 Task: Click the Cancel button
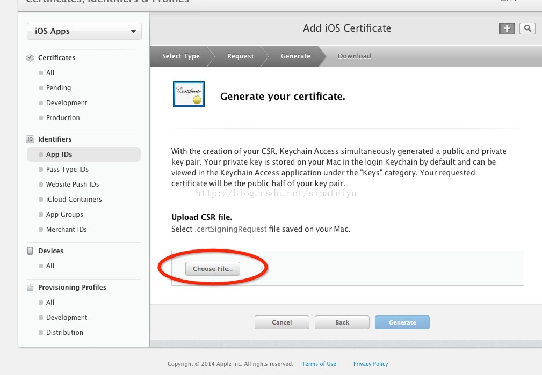click(281, 322)
